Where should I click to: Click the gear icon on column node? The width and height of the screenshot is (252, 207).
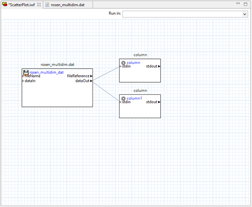click(123, 63)
